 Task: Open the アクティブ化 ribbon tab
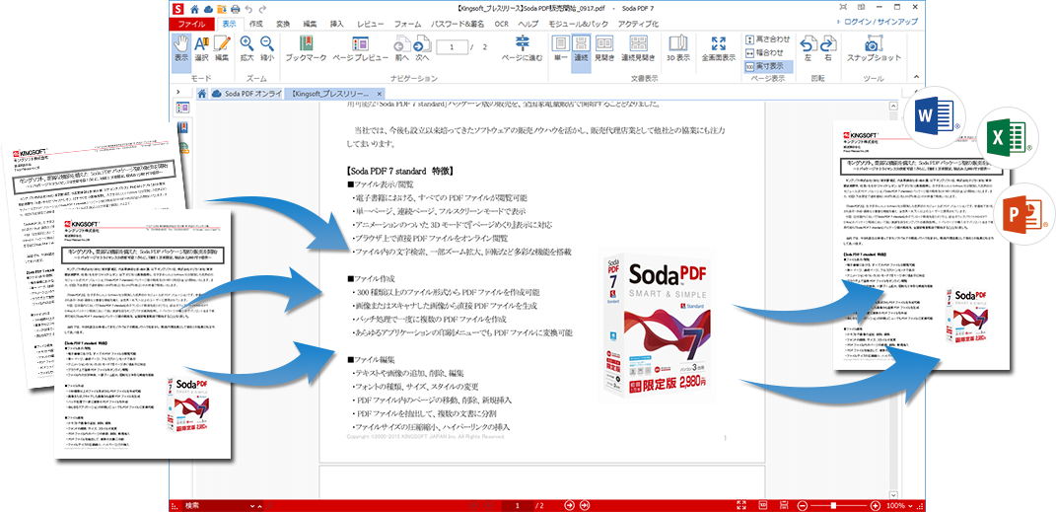pos(638,24)
